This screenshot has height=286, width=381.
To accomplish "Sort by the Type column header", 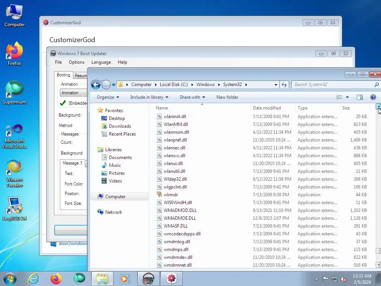I will coord(318,108).
